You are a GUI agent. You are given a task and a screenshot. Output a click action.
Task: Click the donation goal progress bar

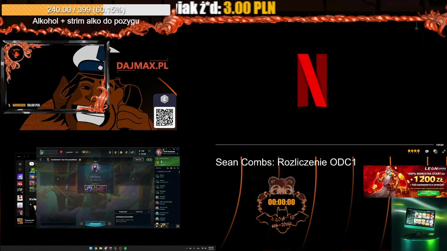pos(86,10)
